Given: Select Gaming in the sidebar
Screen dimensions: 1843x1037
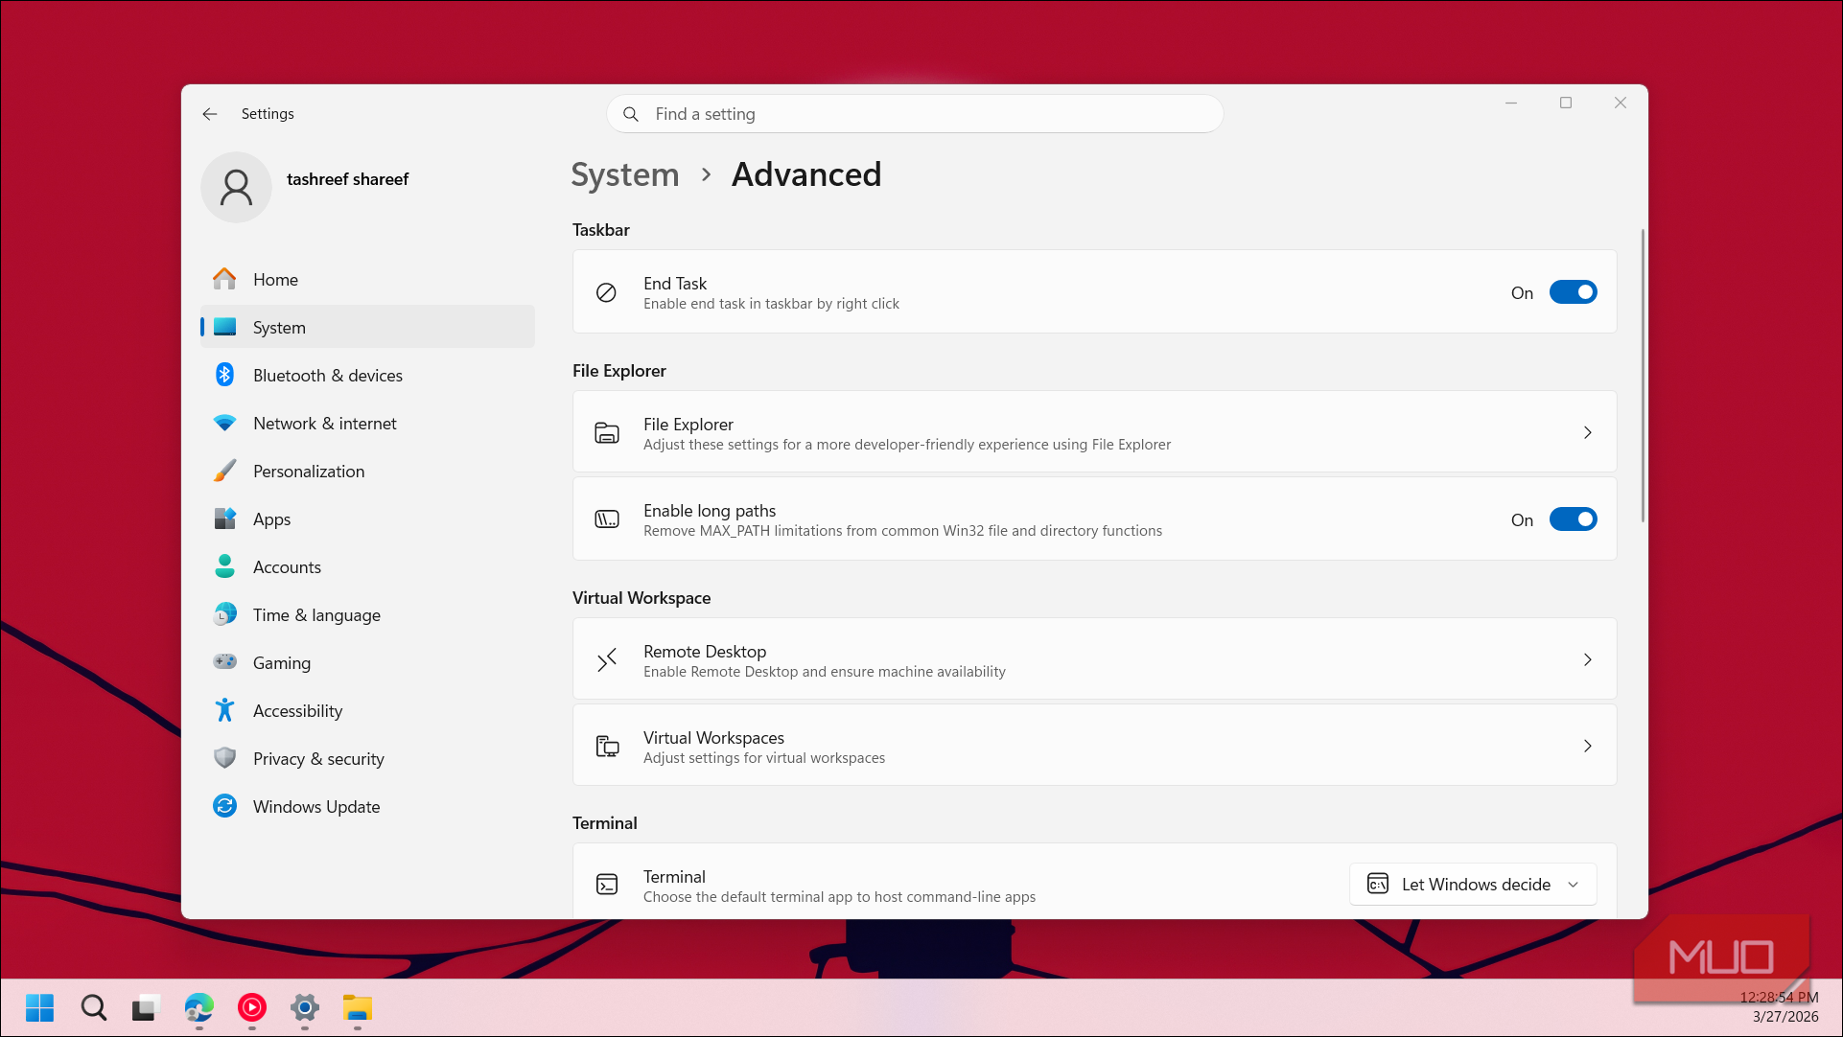Looking at the screenshot, I should click(x=368, y=663).
